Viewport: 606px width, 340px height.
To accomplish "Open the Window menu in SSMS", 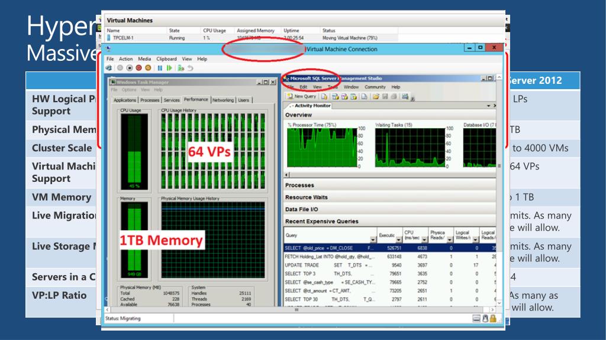I will pos(352,87).
